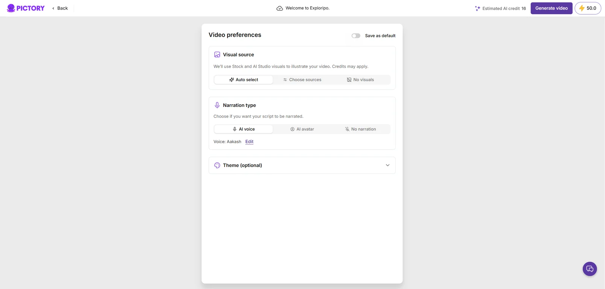Image resolution: width=605 pixels, height=289 pixels.
Task: Click the project title Welcome to Exploripo.
Action: coord(307,8)
